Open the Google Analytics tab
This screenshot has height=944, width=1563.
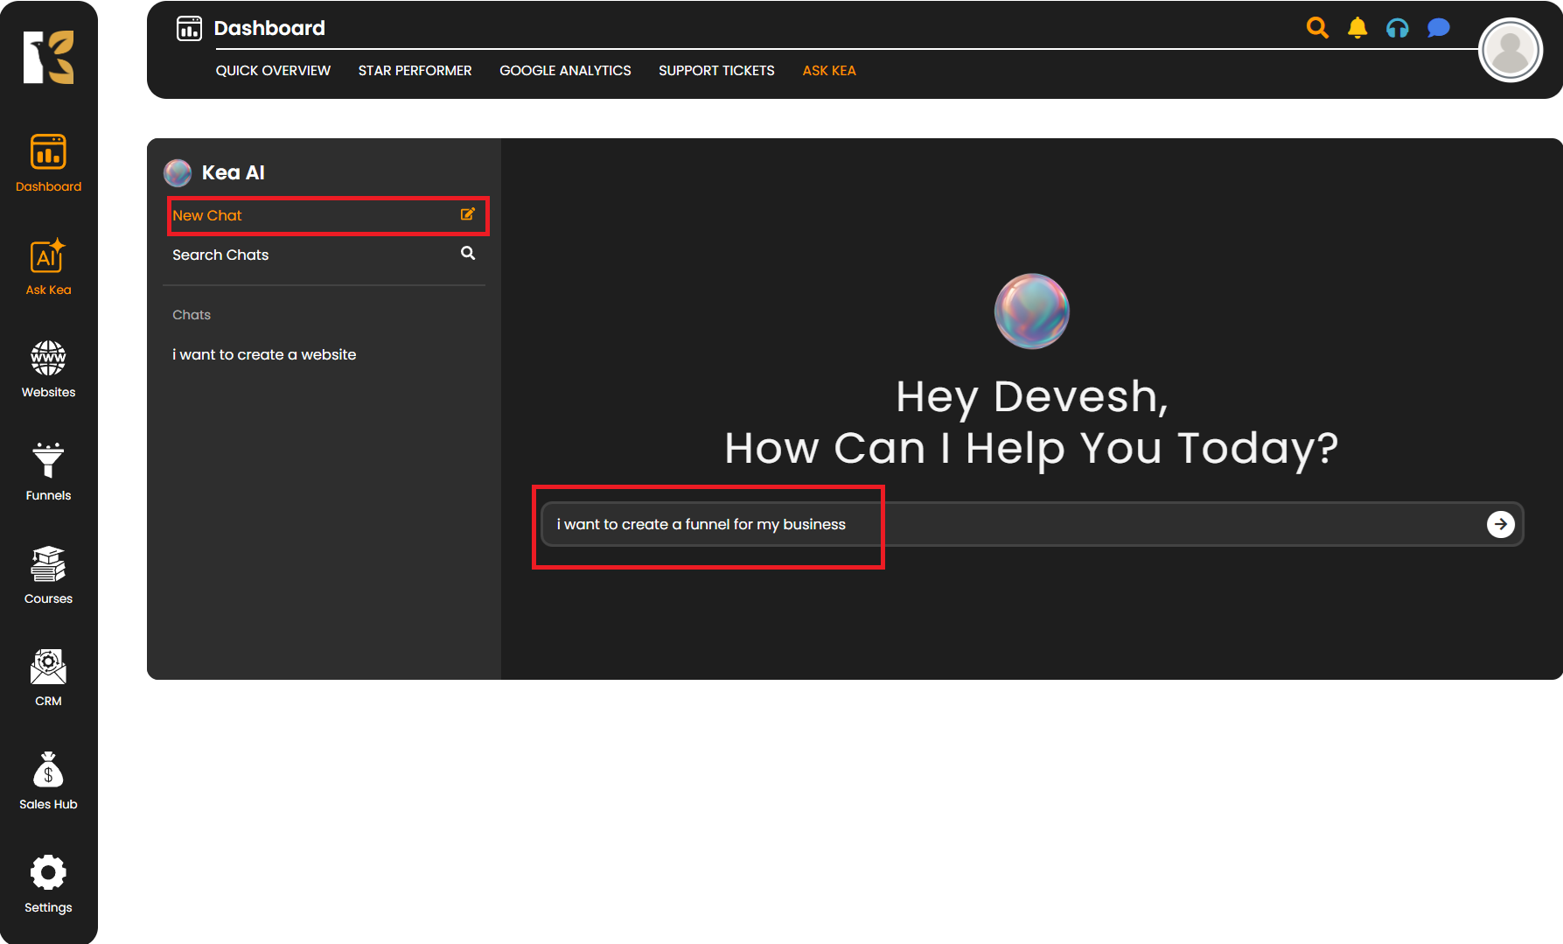pos(565,71)
